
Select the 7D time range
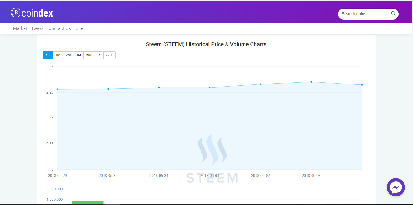pyautogui.click(x=48, y=55)
